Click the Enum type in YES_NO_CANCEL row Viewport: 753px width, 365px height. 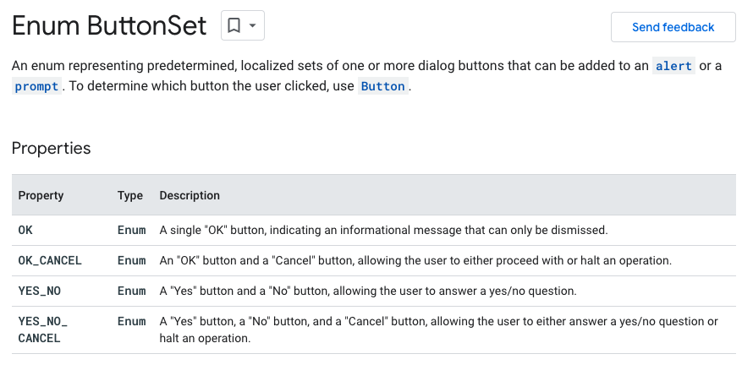tap(132, 321)
